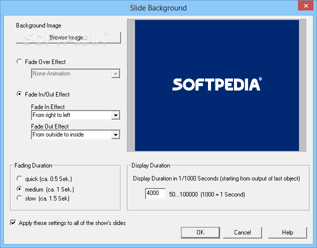The image size is (317, 248).
Task: Open the None Animation dropdown
Action: (x=75, y=73)
